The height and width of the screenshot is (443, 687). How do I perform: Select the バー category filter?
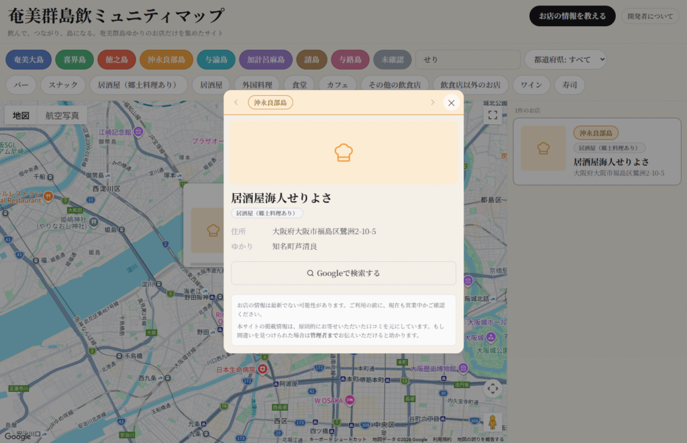[21, 85]
